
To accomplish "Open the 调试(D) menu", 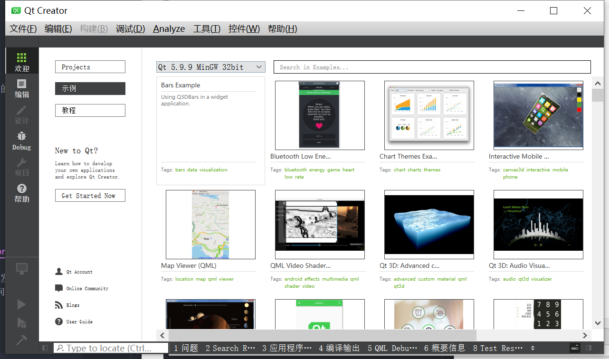I will pyautogui.click(x=131, y=28).
